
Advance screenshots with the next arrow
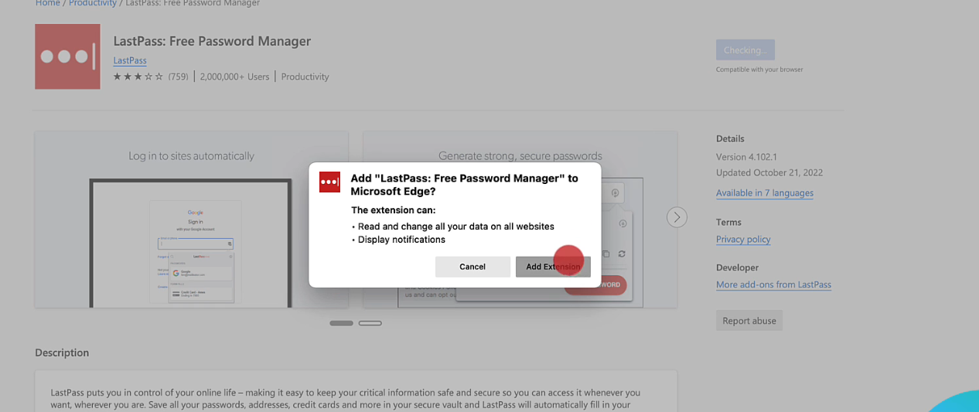677,217
